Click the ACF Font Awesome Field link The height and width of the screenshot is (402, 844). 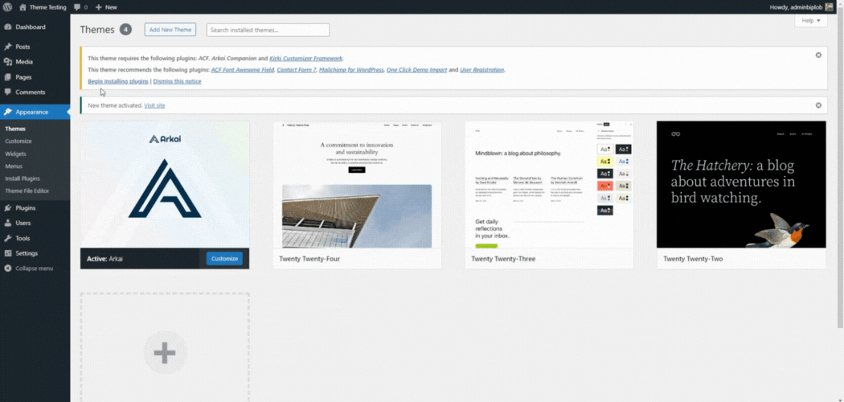(x=242, y=70)
